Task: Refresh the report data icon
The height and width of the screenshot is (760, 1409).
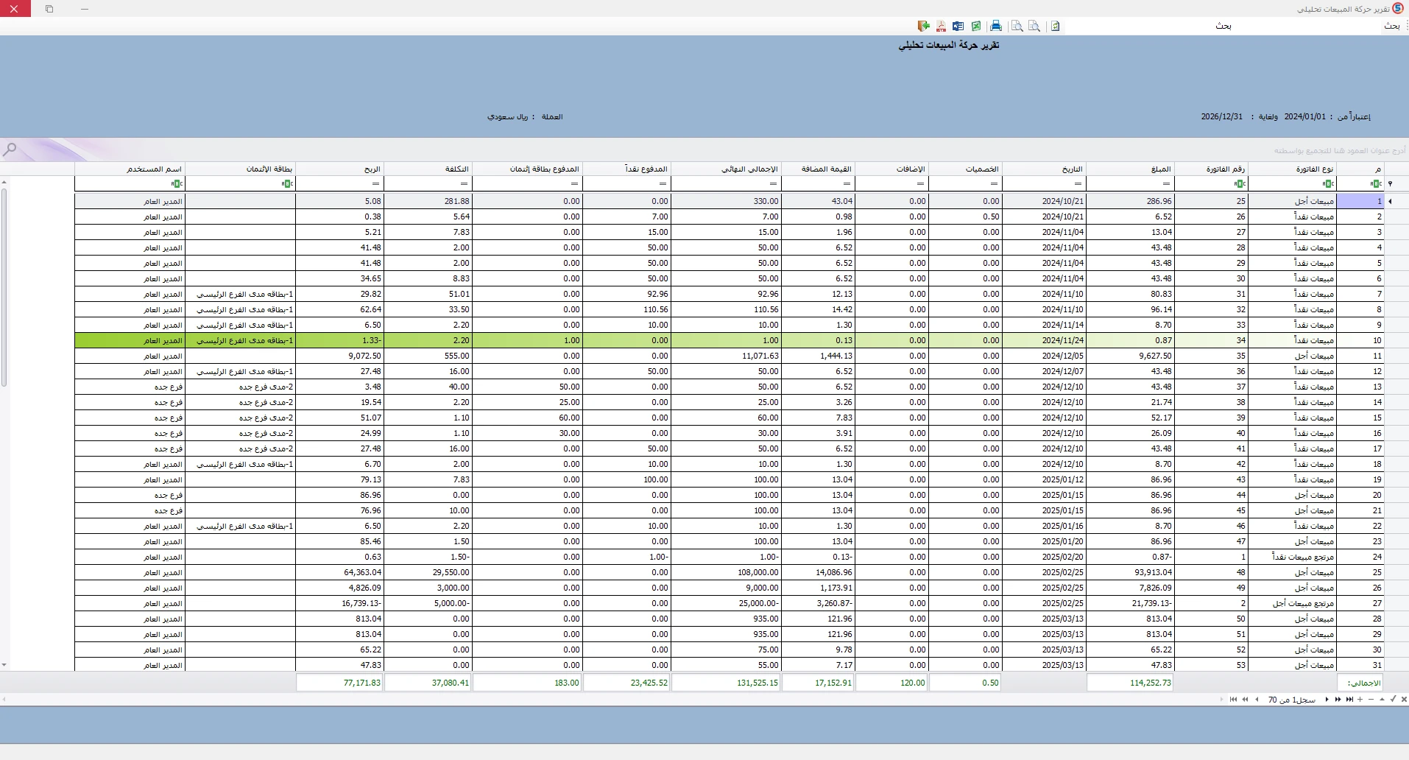Action: [x=1055, y=26]
